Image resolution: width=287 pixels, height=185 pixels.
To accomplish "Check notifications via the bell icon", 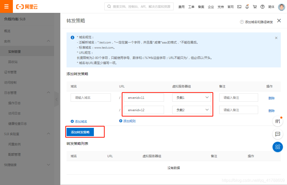I will (247, 7).
